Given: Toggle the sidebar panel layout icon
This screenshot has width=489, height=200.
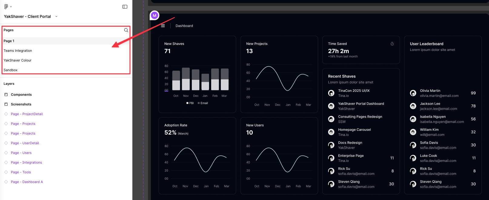Looking at the screenshot, I should 125,7.
